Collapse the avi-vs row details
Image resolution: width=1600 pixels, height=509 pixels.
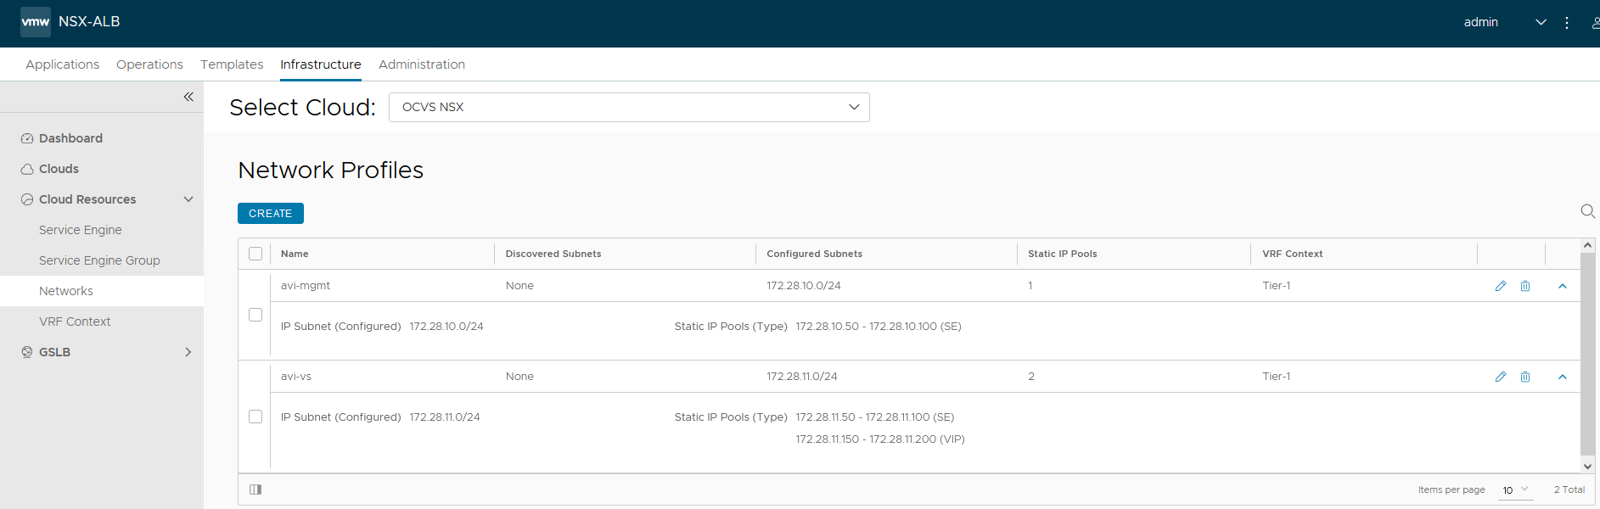1563,377
